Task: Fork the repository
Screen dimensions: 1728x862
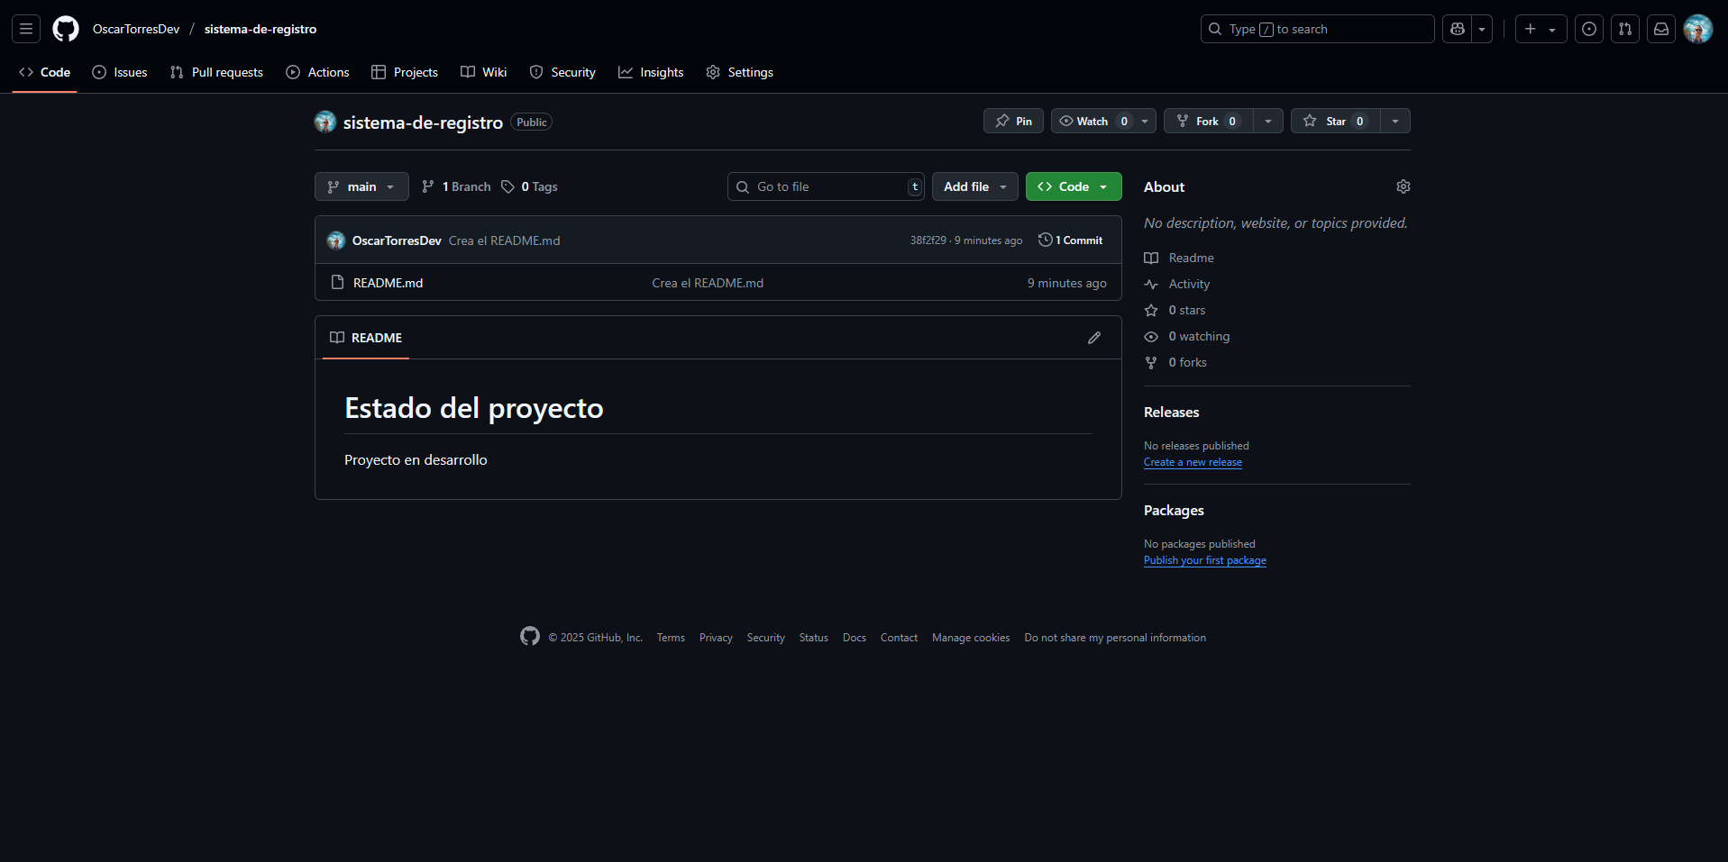Action: point(1208,121)
